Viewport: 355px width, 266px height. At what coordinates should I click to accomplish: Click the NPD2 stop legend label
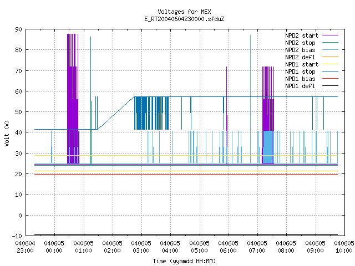click(300, 43)
